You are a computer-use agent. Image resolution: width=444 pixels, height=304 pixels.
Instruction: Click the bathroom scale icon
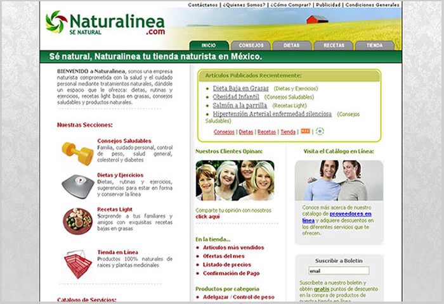coord(78,186)
